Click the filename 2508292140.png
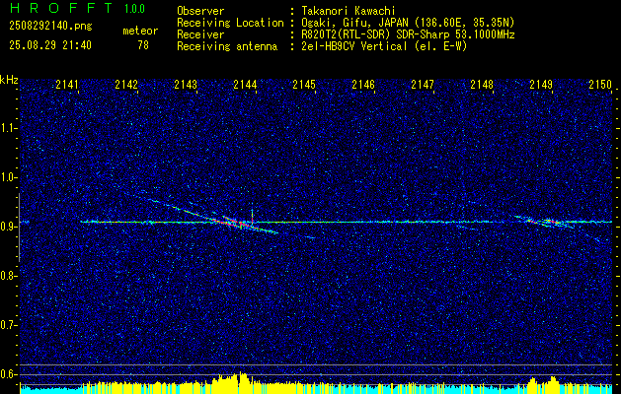 pyautogui.click(x=50, y=26)
